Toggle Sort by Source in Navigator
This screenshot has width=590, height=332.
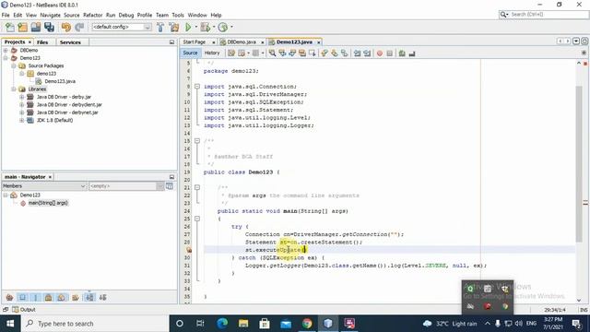pos(102,297)
